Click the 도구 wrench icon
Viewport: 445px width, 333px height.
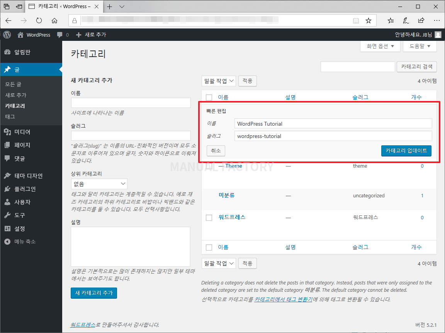pos(7,215)
